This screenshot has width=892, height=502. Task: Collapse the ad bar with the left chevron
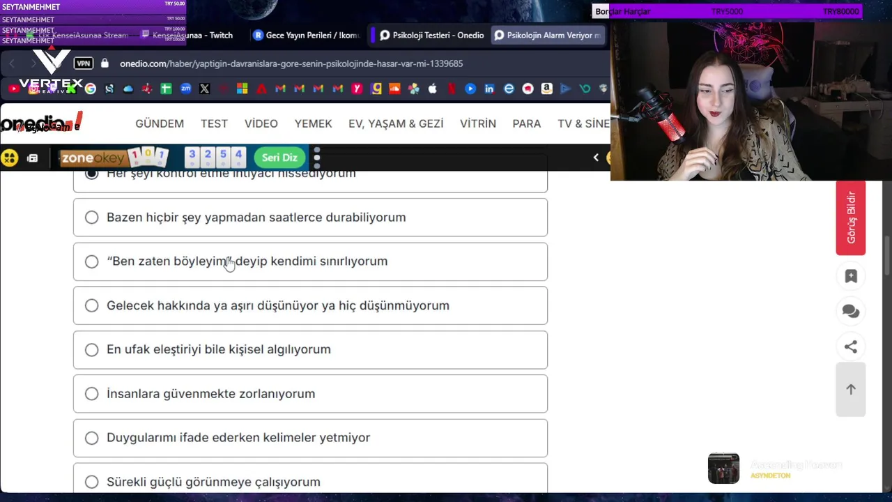pyautogui.click(x=596, y=158)
